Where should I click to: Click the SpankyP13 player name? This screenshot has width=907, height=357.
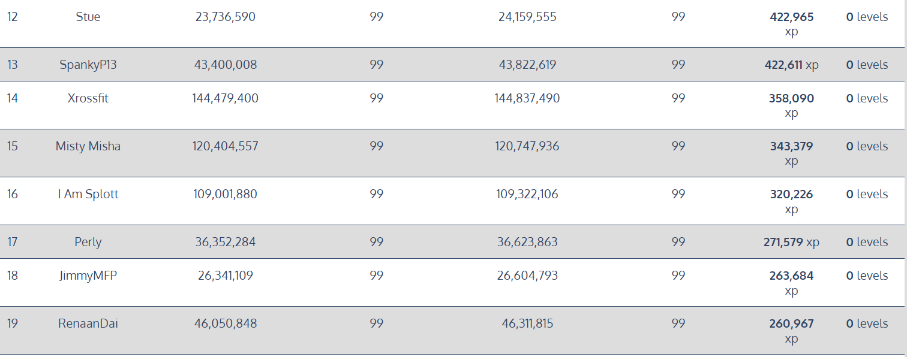pos(88,65)
